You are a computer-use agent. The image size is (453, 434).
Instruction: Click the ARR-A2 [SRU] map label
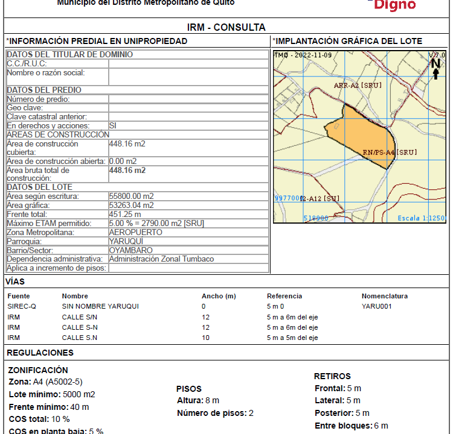[358, 86]
